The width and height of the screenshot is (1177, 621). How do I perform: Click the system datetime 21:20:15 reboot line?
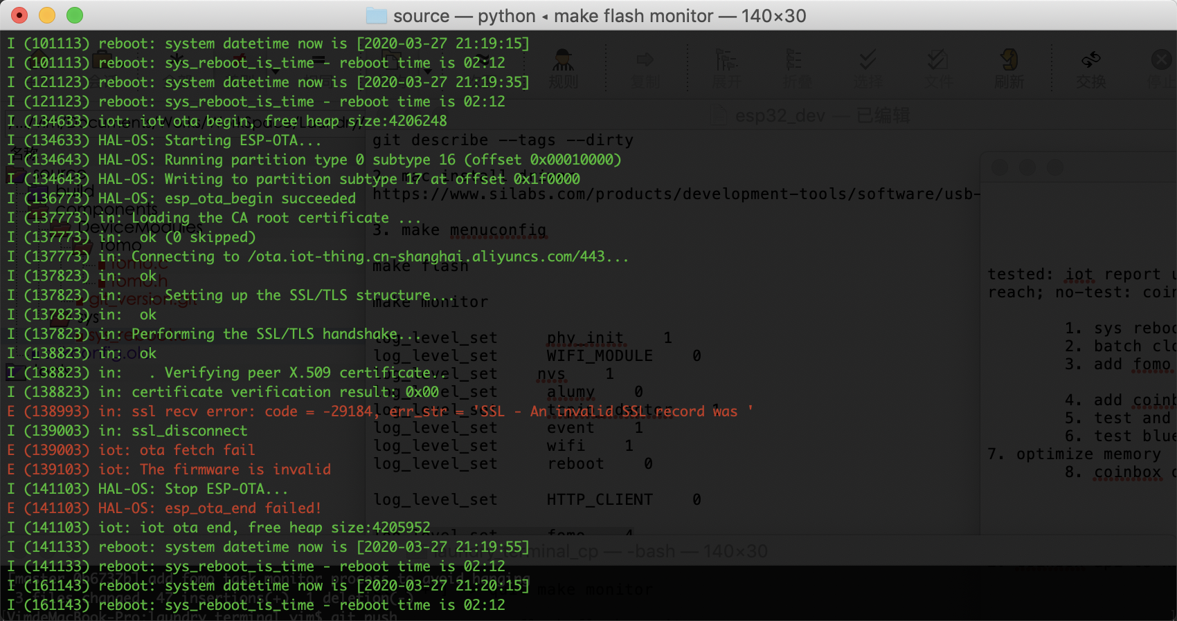pos(268,586)
